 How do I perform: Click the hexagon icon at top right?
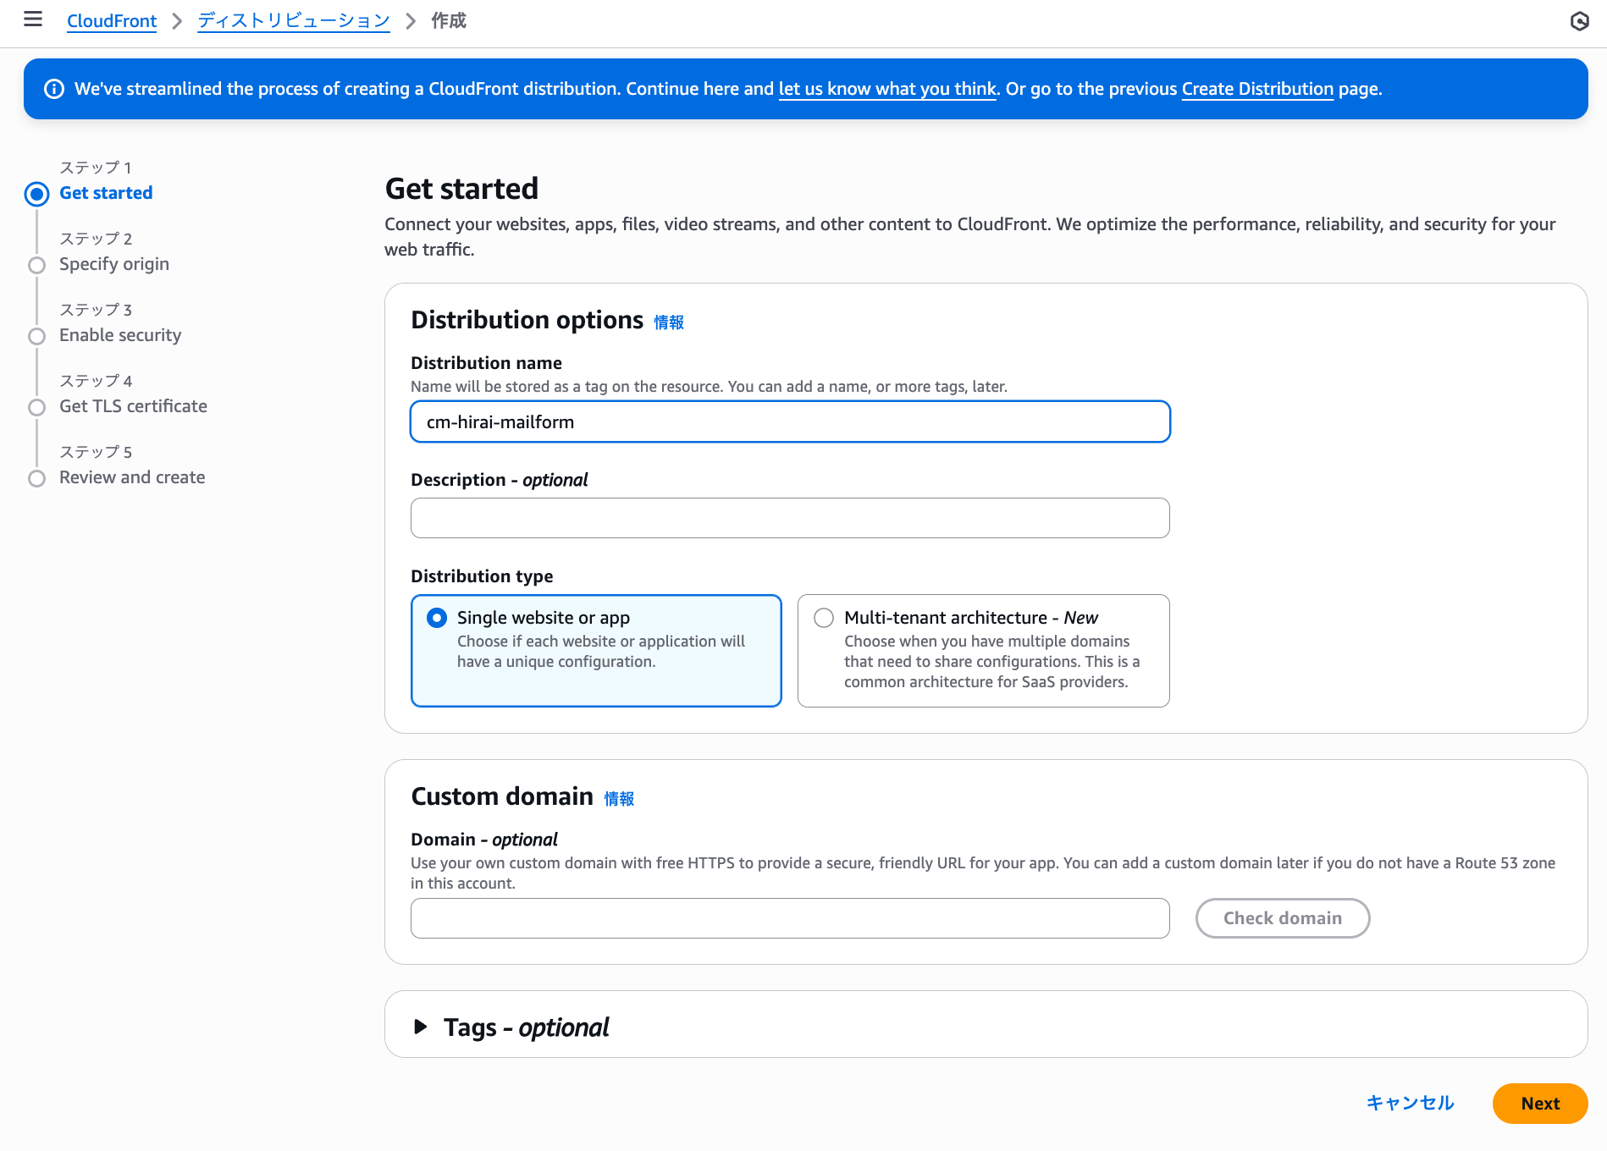coord(1579,21)
